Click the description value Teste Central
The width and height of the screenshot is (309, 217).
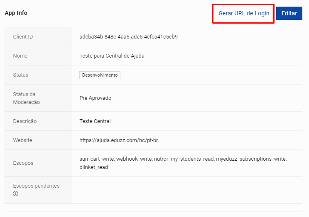pos(95,121)
